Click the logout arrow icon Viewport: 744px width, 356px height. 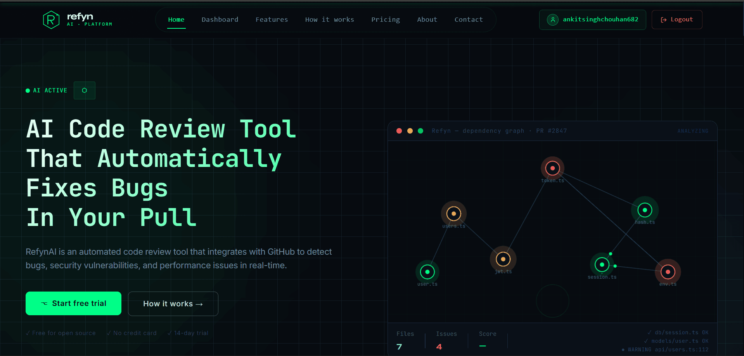coord(663,19)
